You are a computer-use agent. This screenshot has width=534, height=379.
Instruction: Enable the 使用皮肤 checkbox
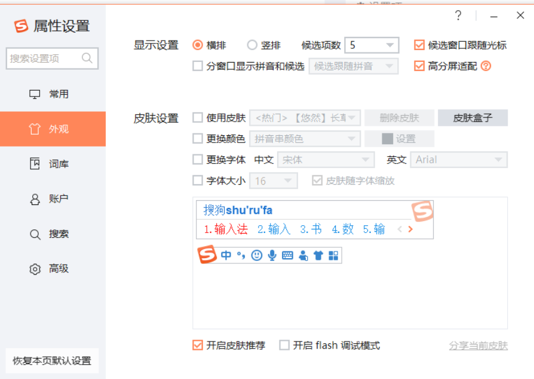coord(197,117)
